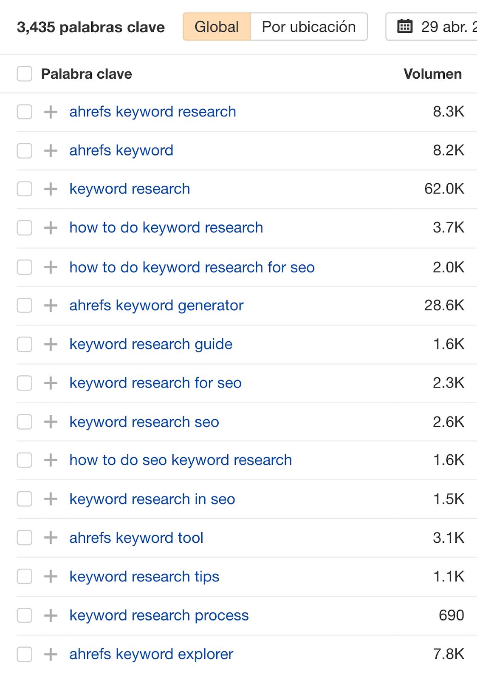The height and width of the screenshot is (680, 477).
Task: Click plus icon next to 'ahrefs keyword explorer'
Action: click(51, 654)
